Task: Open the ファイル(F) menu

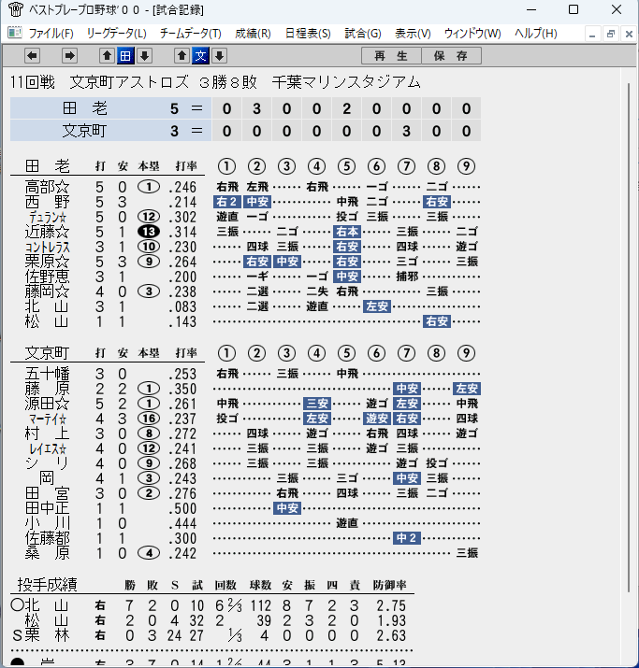Action: pyautogui.click(x=51, y=34)
